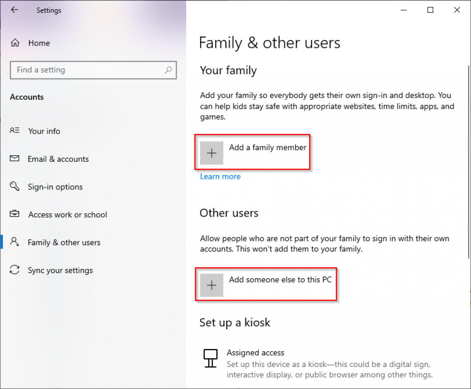This screenshot has height=389, width=471.
Task: Select Family & other users sidebar item
Action: click(64, 242)
